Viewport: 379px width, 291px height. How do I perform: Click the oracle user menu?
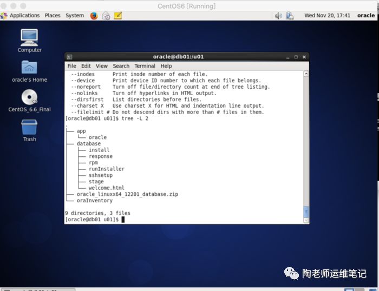tap(366, 16)
